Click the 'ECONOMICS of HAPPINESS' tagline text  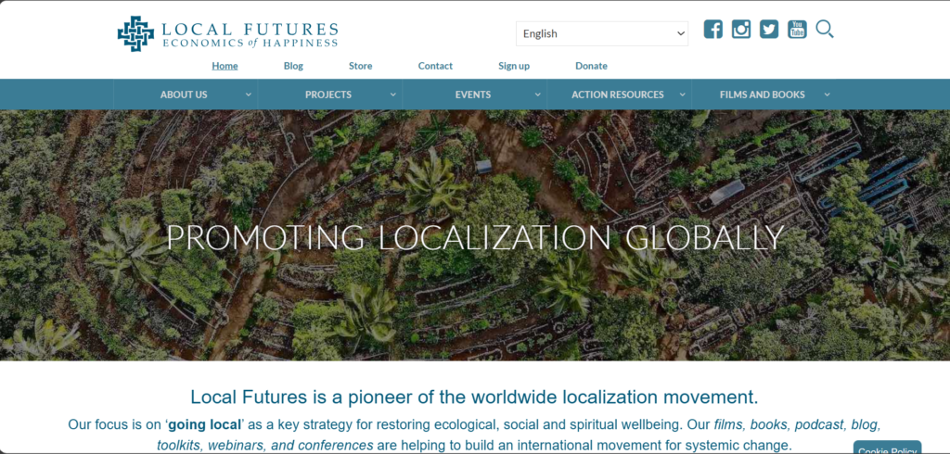pos(250,43)
